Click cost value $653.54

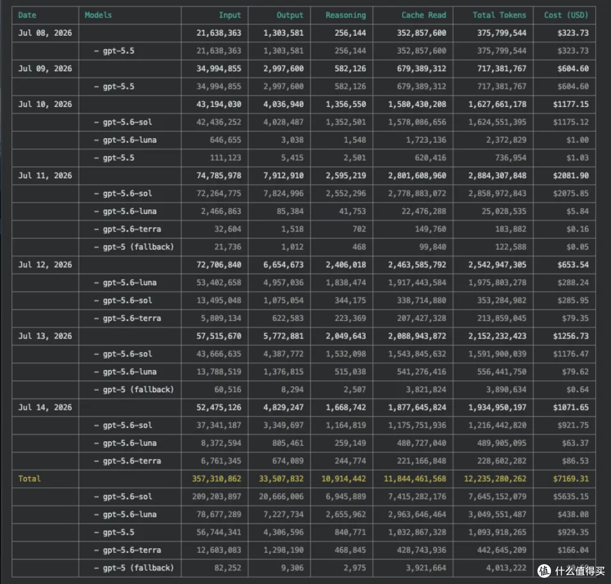(x=573, y=265)
